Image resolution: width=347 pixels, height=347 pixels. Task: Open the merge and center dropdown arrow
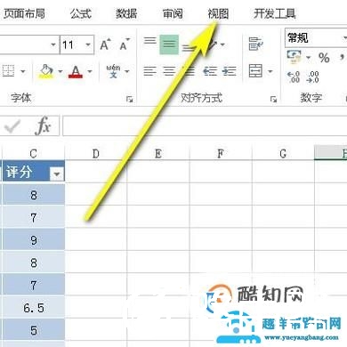270,71
